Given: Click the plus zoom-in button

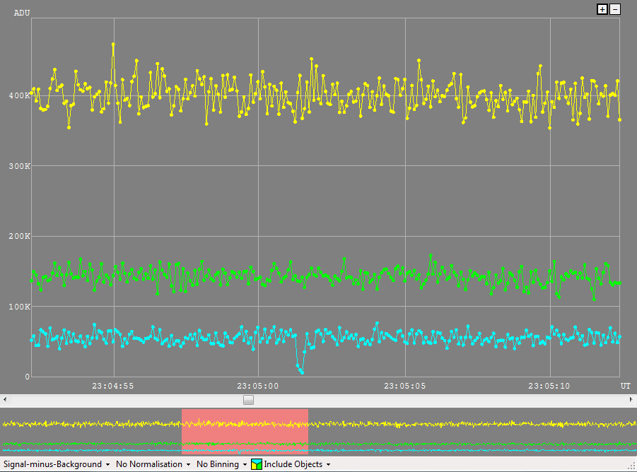Looking at the screenshot, I should point(602,9).
